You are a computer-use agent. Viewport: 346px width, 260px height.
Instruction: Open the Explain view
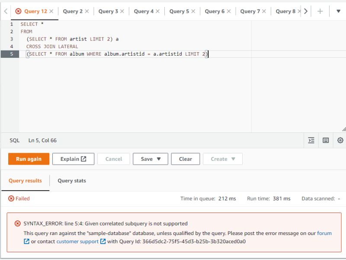(73, 159)
